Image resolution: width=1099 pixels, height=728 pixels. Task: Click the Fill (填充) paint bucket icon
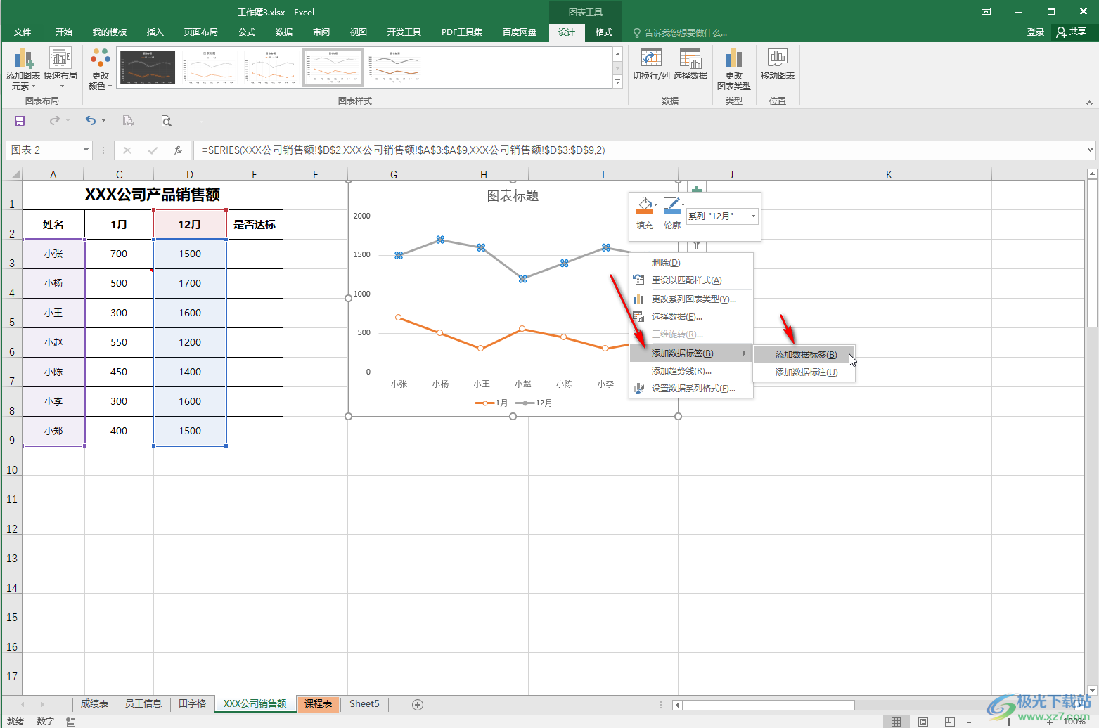point(644,205)
